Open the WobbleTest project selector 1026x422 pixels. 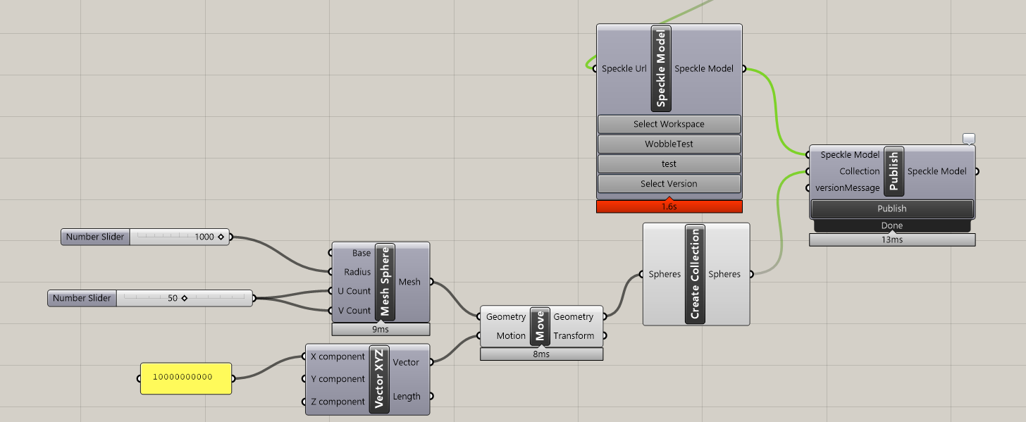[669, 144]
